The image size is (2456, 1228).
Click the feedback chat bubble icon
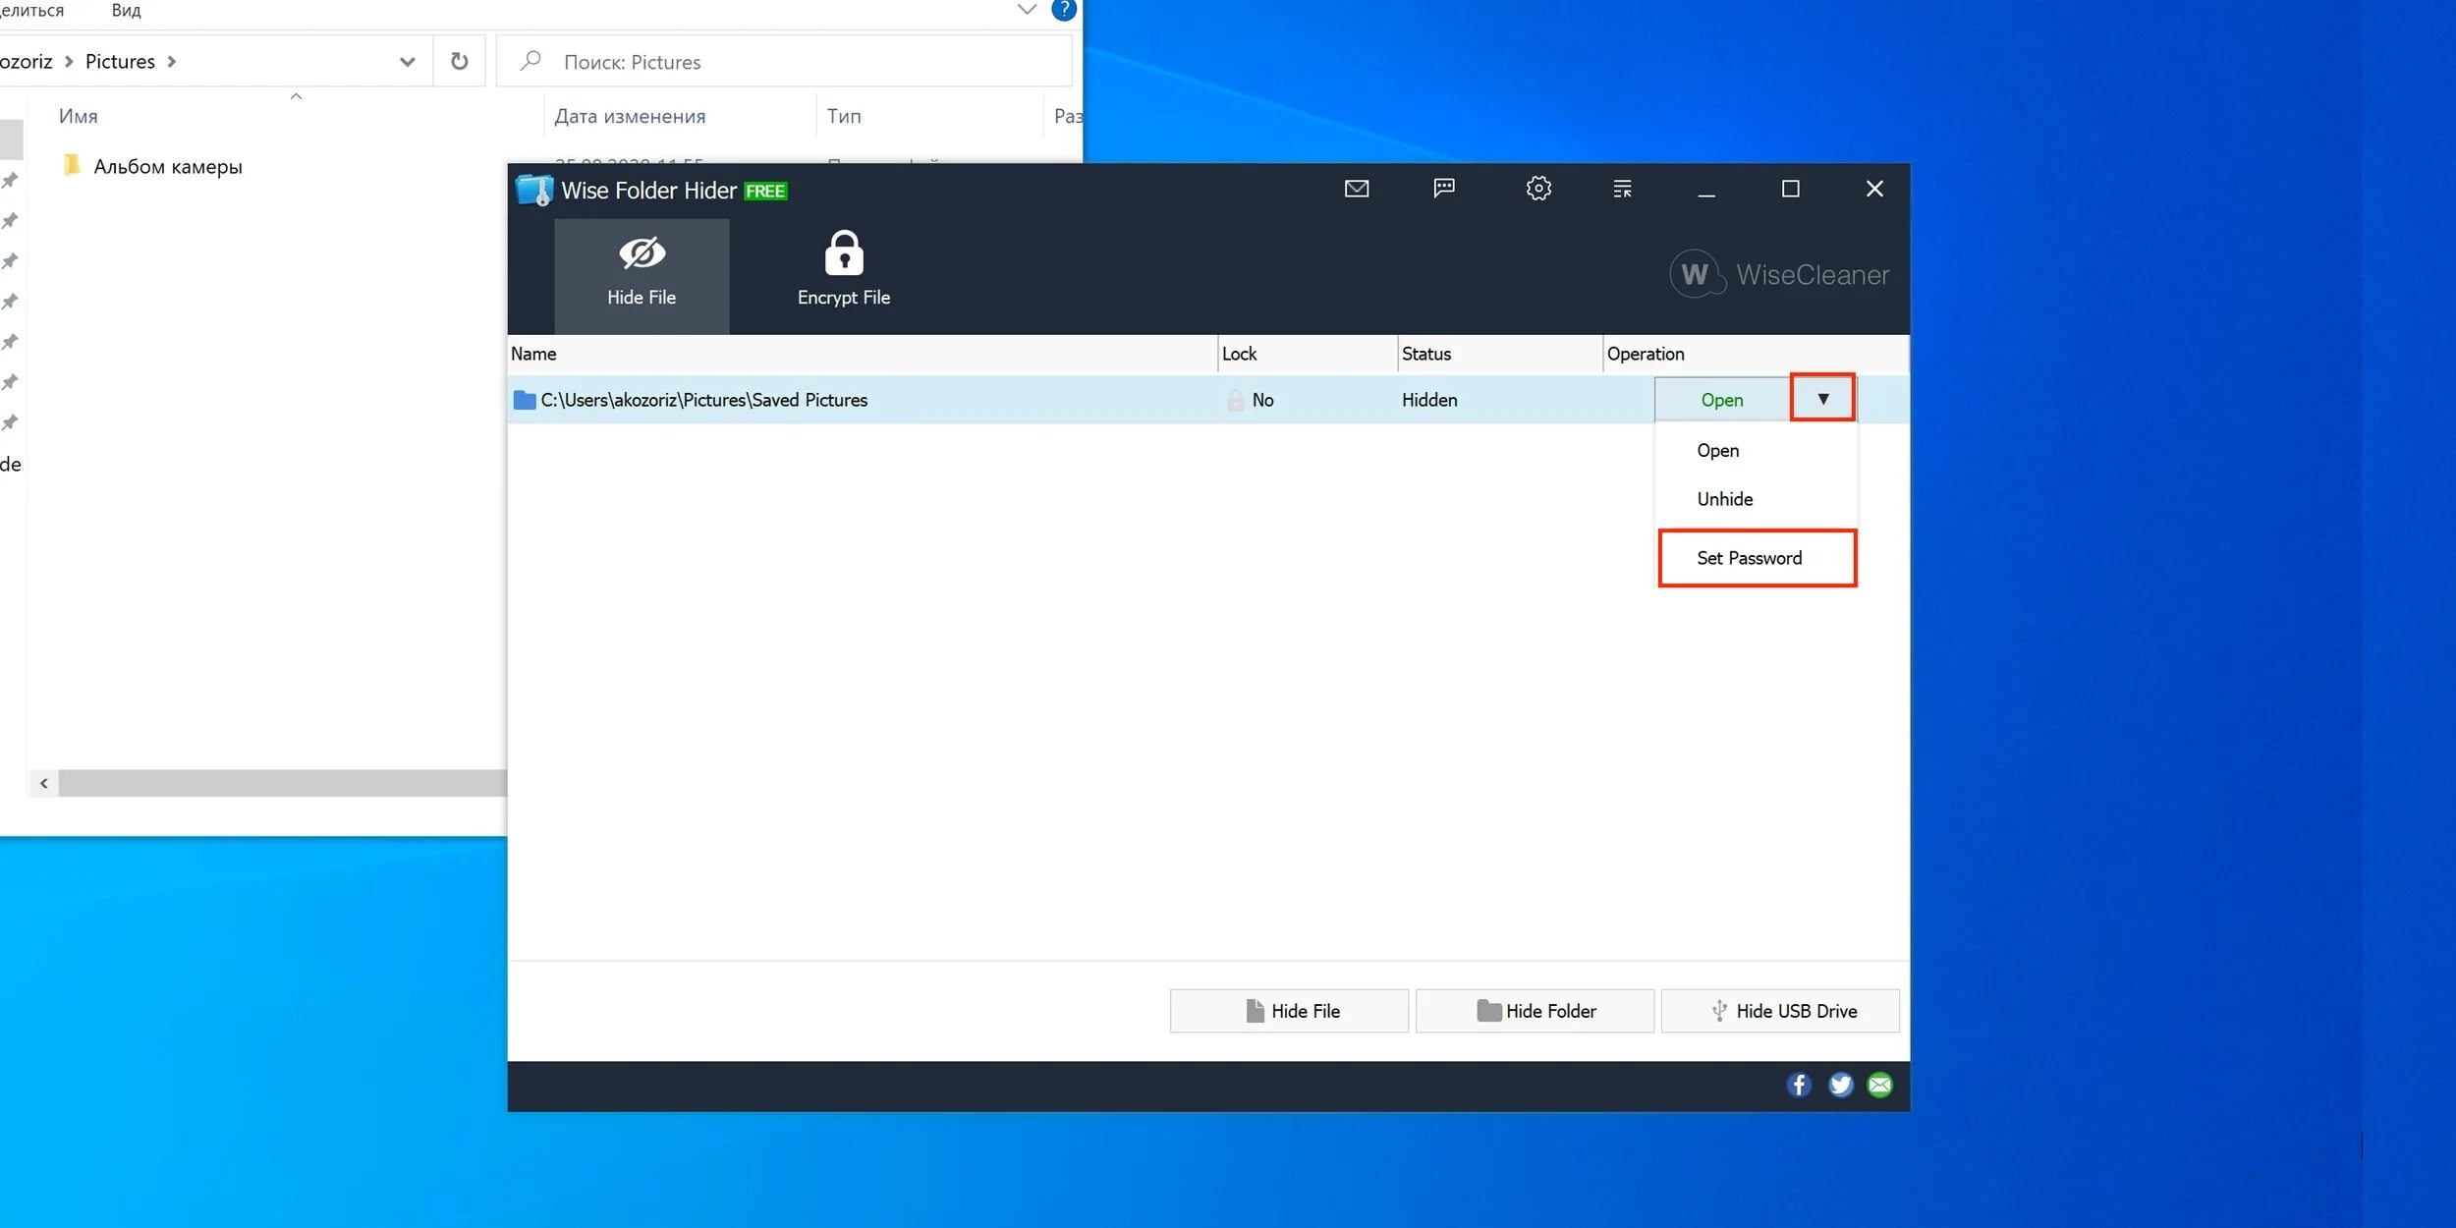1443,189
